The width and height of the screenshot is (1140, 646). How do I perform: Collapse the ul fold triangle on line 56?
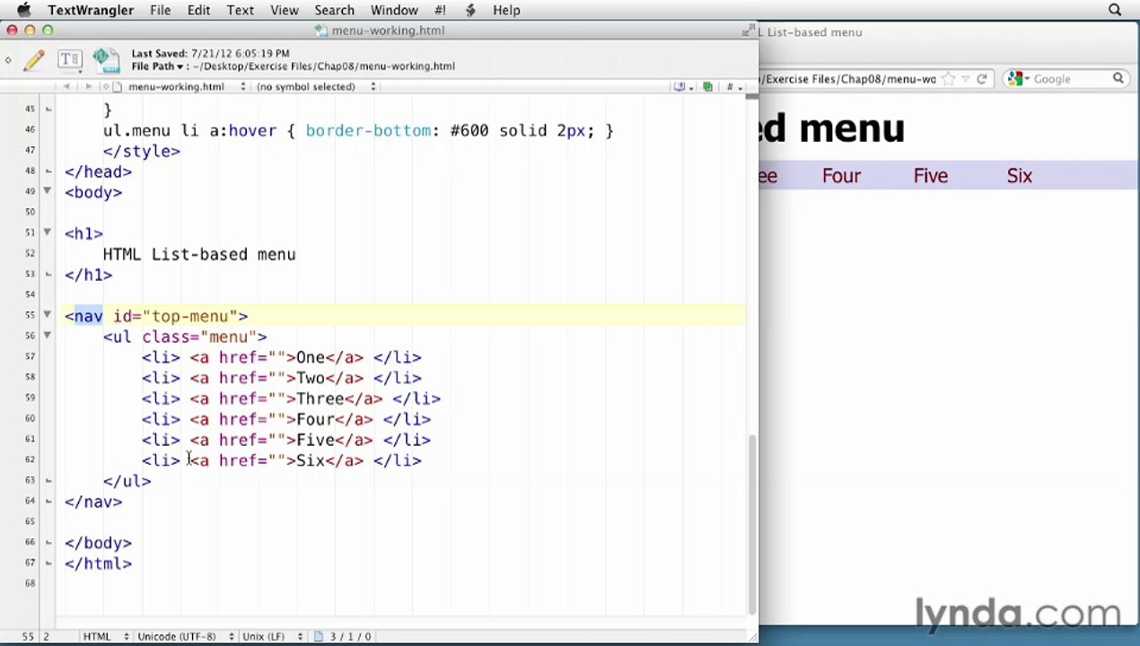point(48,336)
